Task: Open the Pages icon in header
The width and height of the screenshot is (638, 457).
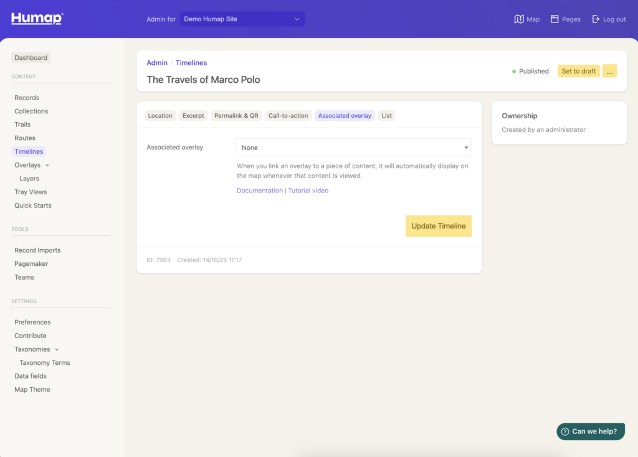Action: [x=555, y=19]
